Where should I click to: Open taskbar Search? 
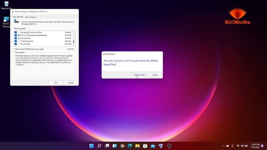99,146
